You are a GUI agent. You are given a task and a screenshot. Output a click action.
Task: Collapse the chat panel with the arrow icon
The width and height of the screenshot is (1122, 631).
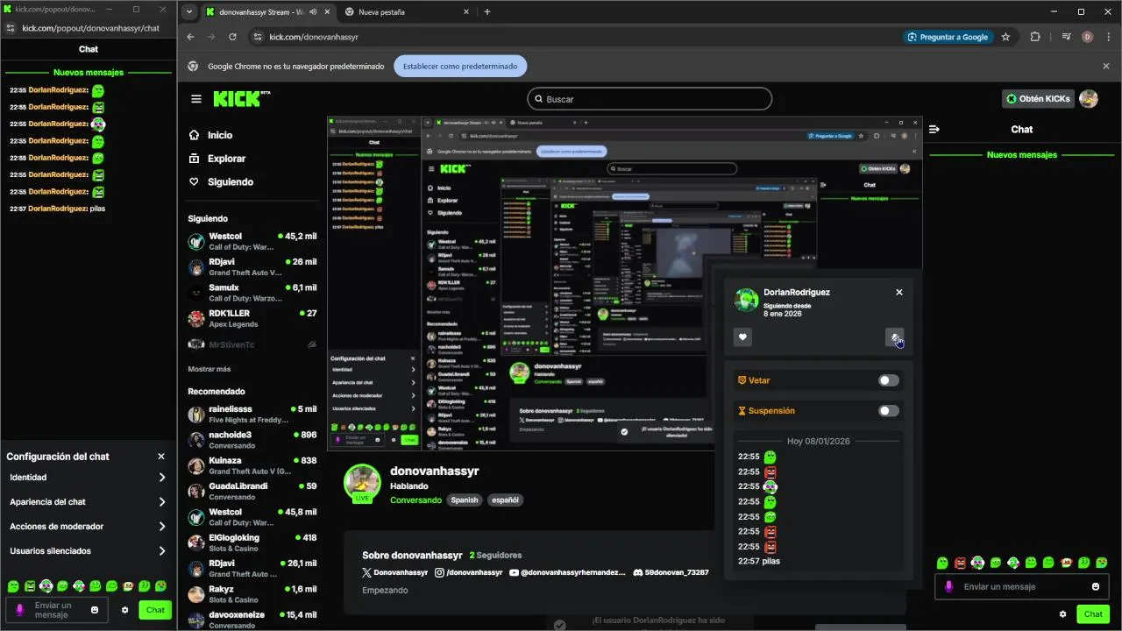(x=934, y=129)
